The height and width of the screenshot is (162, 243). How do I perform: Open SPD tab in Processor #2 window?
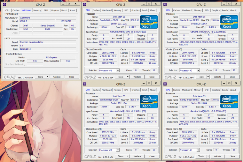click(x=207, y=10)
